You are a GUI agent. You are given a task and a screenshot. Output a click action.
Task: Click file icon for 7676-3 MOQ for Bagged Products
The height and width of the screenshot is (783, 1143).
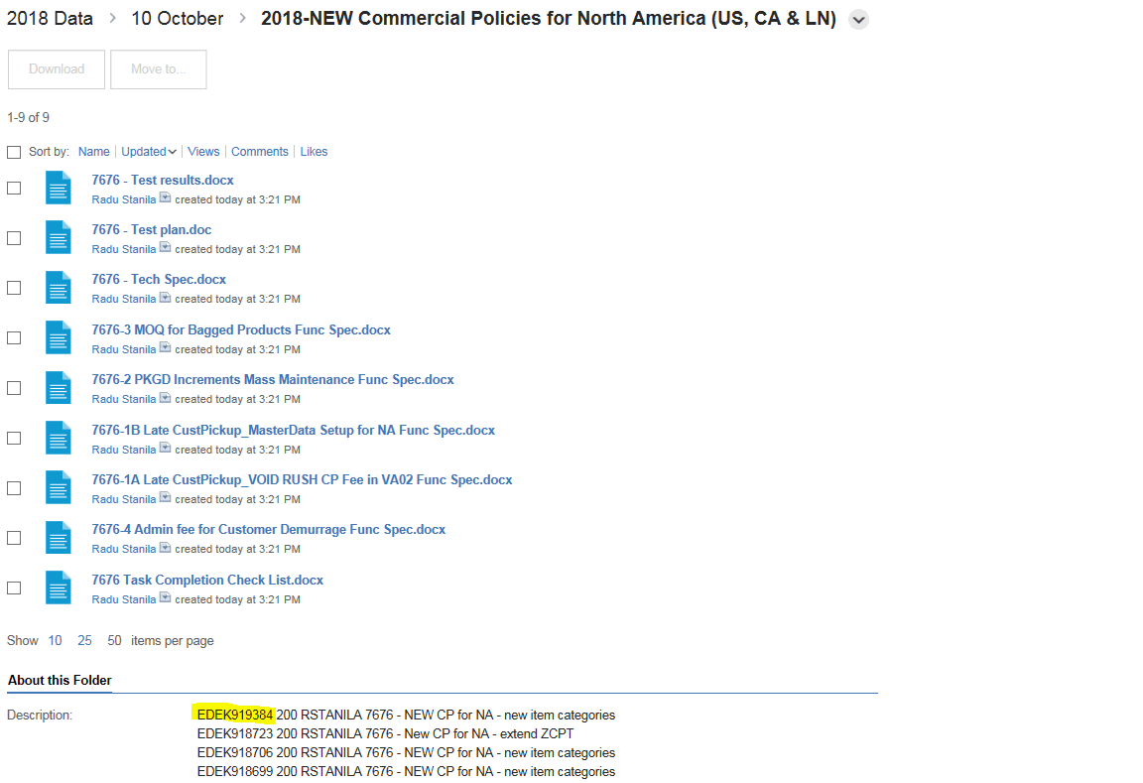[x=59, y=337]
